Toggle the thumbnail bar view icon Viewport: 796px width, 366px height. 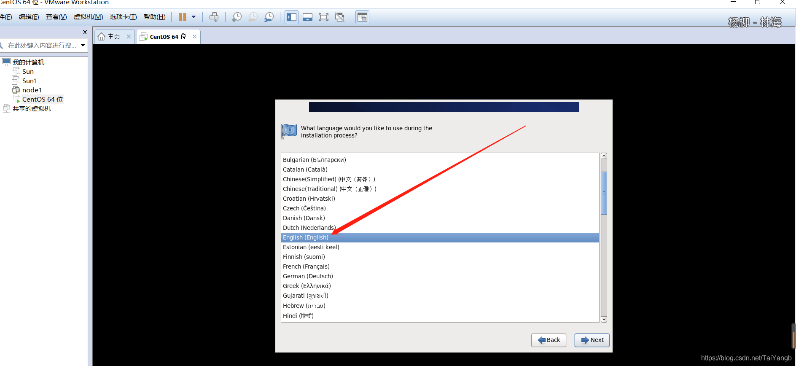click(308, 17)
